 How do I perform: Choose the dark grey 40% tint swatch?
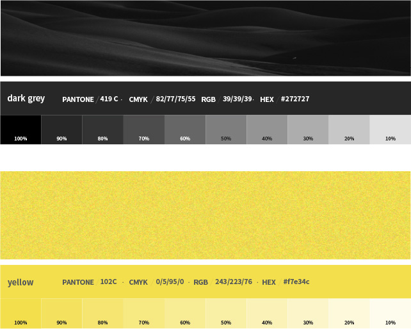[x=267, y=130]
